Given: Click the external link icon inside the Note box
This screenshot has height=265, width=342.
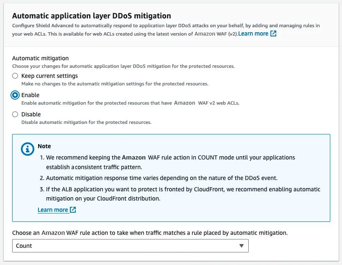Looking at the screenshot, I should tap(73, 210).
